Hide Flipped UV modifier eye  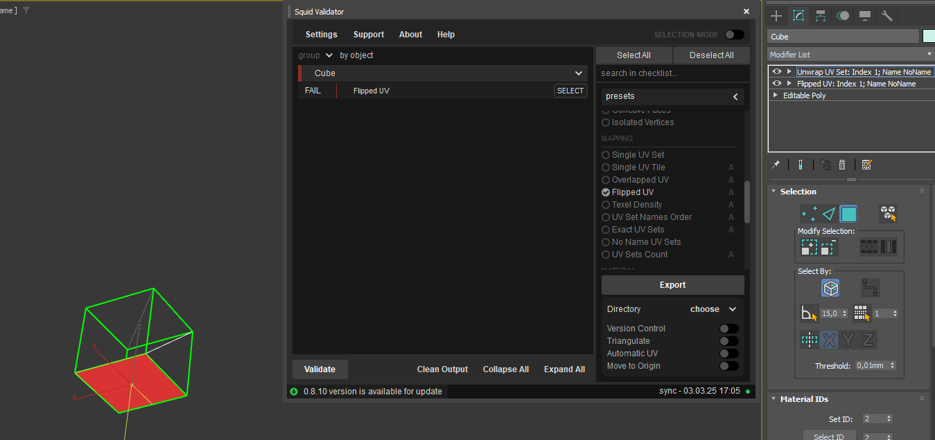click(777, 83)
